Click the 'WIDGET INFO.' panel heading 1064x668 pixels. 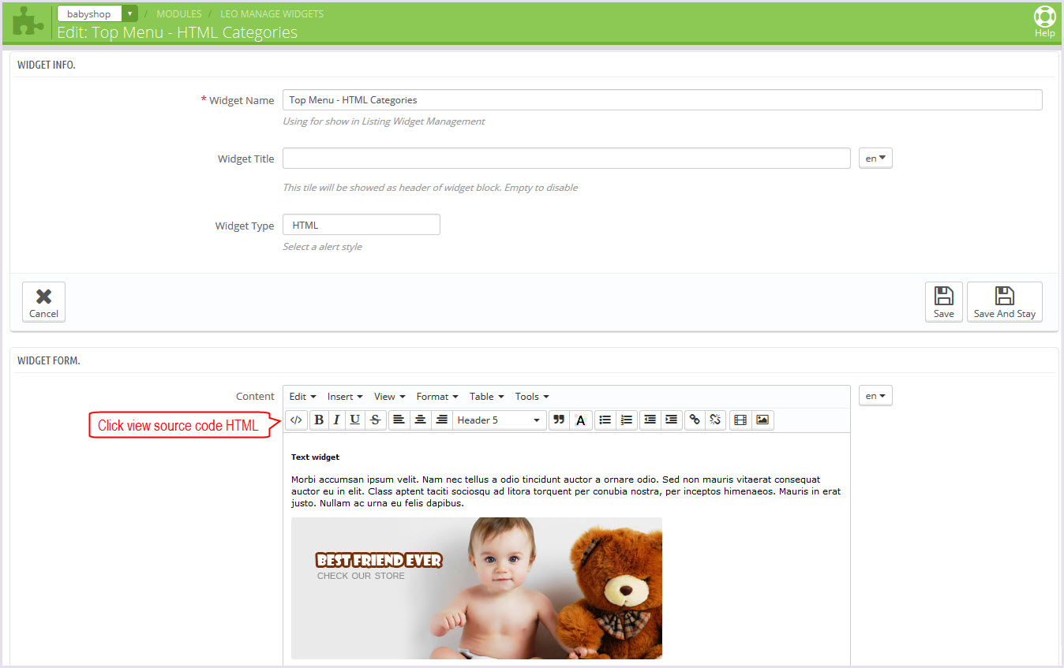pos(47,65)
